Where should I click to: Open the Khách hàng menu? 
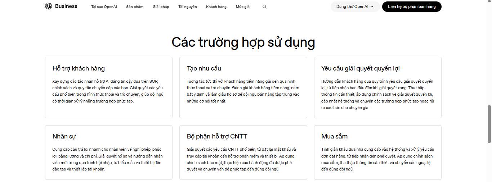216,7
